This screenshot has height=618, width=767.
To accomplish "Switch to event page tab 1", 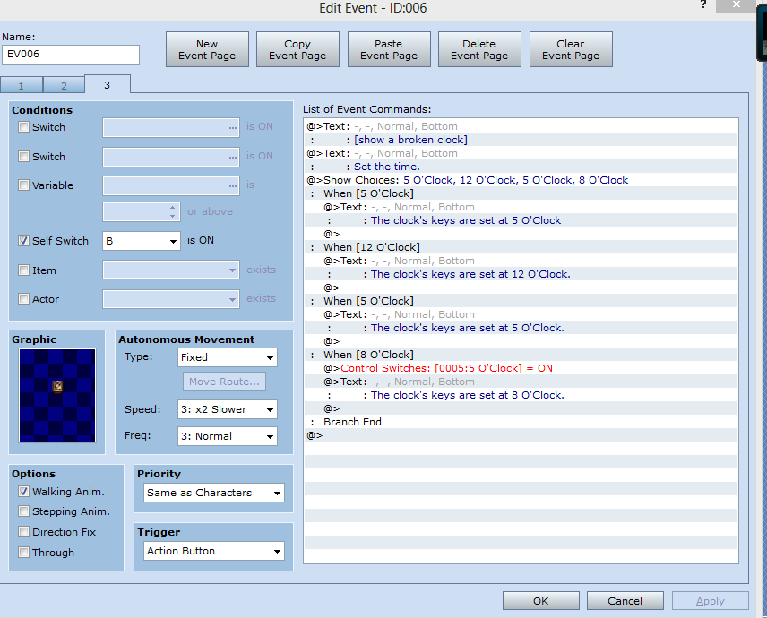I will pos(21,86).
